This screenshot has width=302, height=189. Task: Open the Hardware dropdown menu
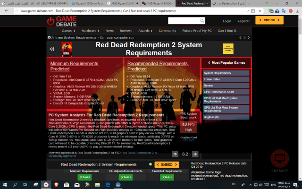(90, 31)
